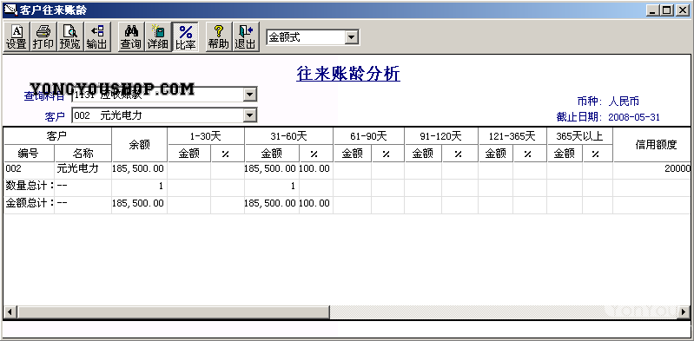Click the horizontal scrollbar thumb

tap(173, 311)
